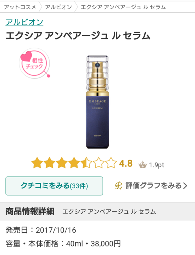Click the sixth empty rating star
Screen dimensions: 195x255
click(x=99, y=163)
